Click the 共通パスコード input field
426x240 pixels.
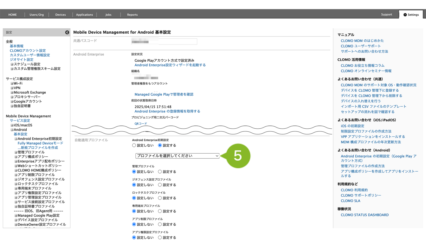(x=164, y=42)
